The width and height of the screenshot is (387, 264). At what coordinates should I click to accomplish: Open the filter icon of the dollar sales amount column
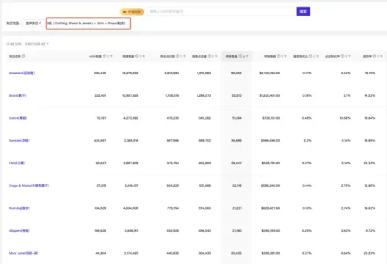[x=286, y=56]
